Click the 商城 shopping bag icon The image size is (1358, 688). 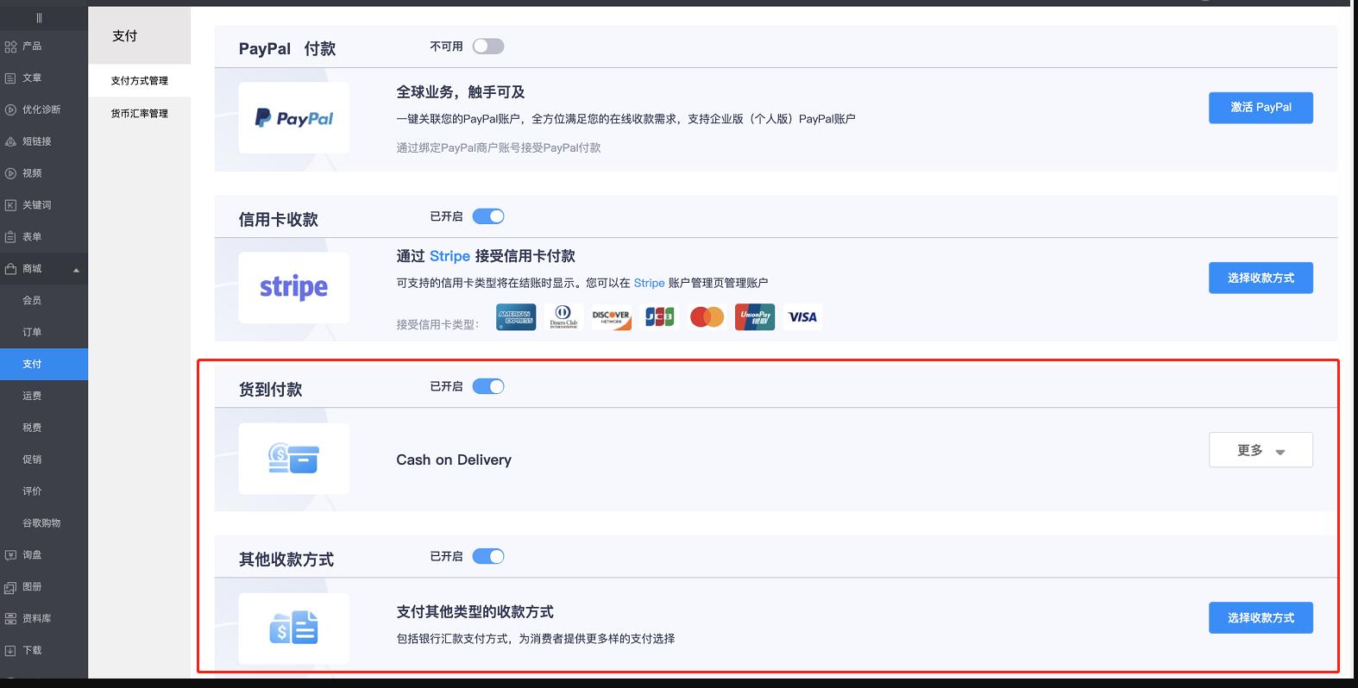[x=10, y=269]
